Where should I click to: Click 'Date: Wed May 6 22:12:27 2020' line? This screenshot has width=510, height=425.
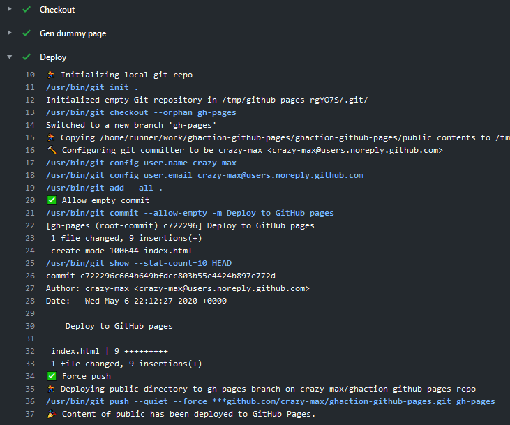click(x=136, y=301)
